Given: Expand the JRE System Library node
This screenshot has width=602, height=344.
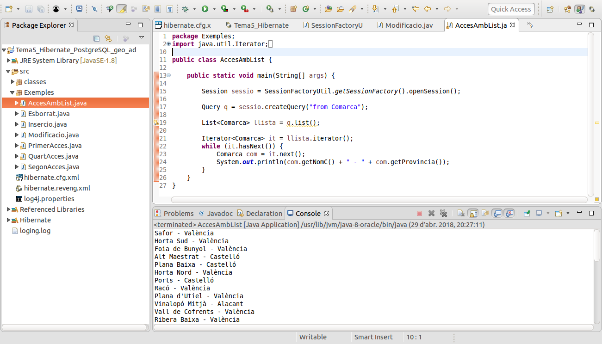Looking at the screenshot, I should (8, 61).
